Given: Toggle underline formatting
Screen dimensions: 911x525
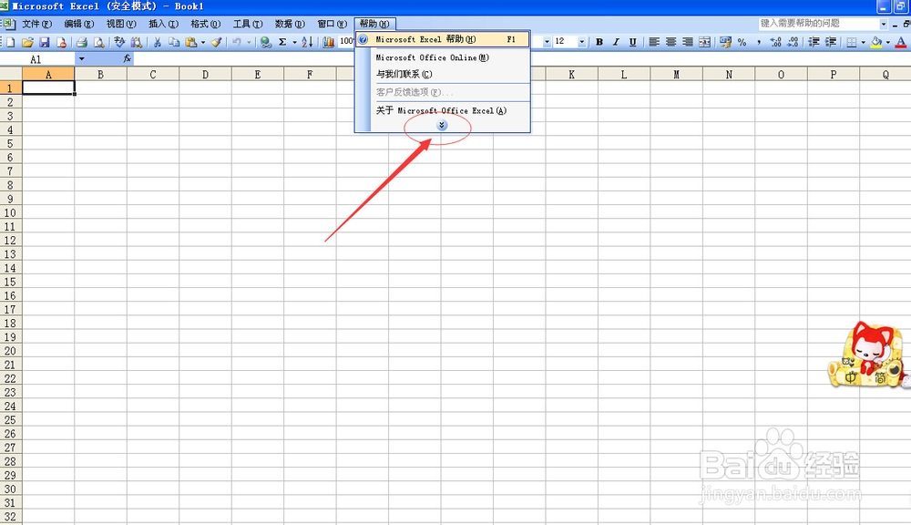Looking at the screenshot, I should 633,42.
